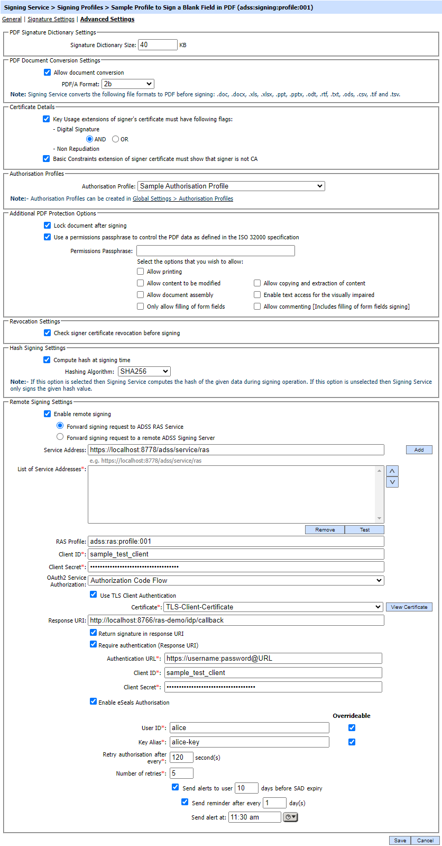
Task: Toggle Require authentication (Response URI)
Action: point(93,644)
